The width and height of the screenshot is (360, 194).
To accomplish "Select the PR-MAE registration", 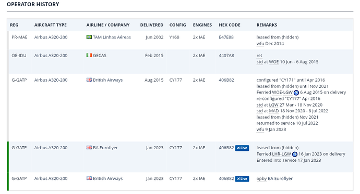I will tap(19, 37).
